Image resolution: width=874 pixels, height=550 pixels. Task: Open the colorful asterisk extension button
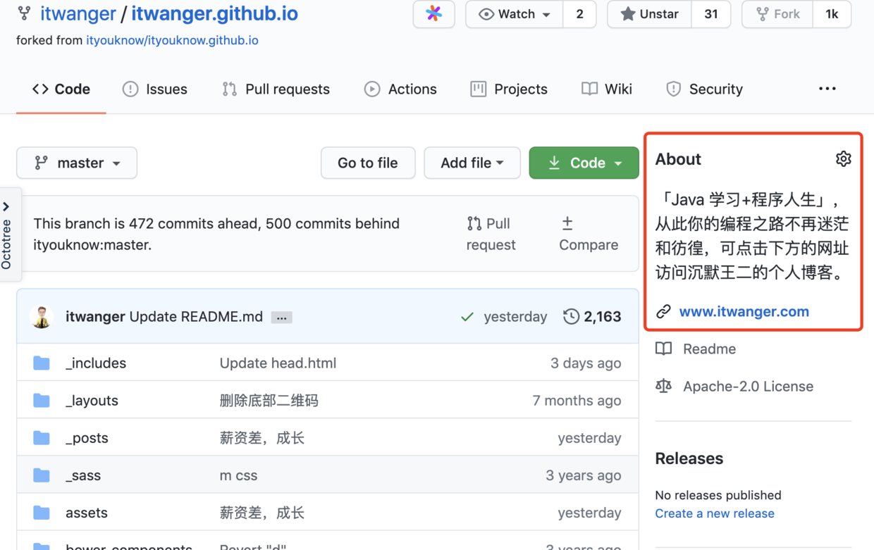tap(433, 14)
